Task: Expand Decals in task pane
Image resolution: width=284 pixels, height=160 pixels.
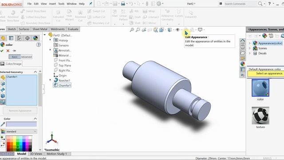Action: click(249, 53)
